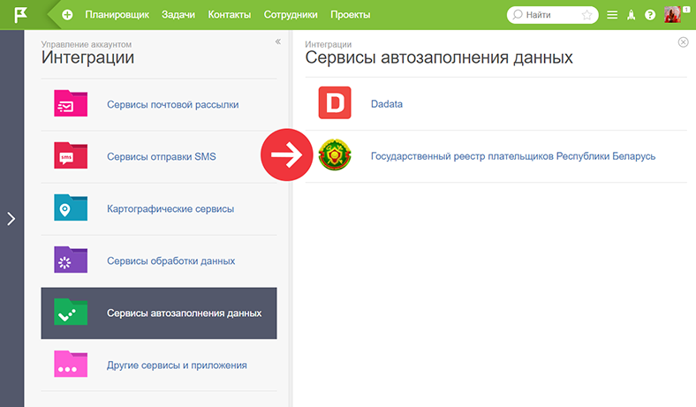696x407 pixels.
Task: Open the Проекты menu item
Action: click(351, 15)
